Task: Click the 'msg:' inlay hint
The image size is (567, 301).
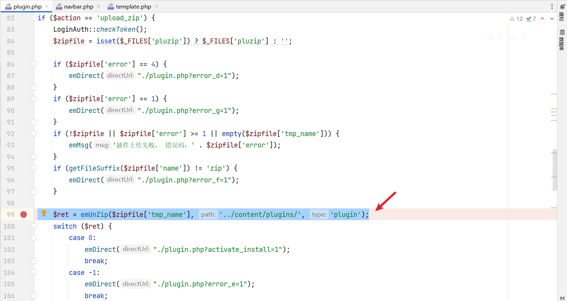Action: point(102,145)
